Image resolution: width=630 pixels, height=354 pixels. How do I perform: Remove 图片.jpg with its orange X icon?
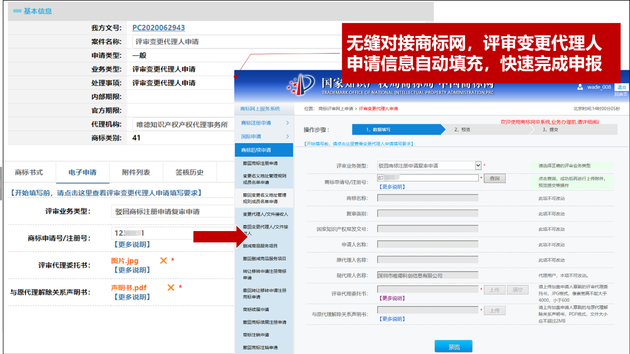point(163,261)
